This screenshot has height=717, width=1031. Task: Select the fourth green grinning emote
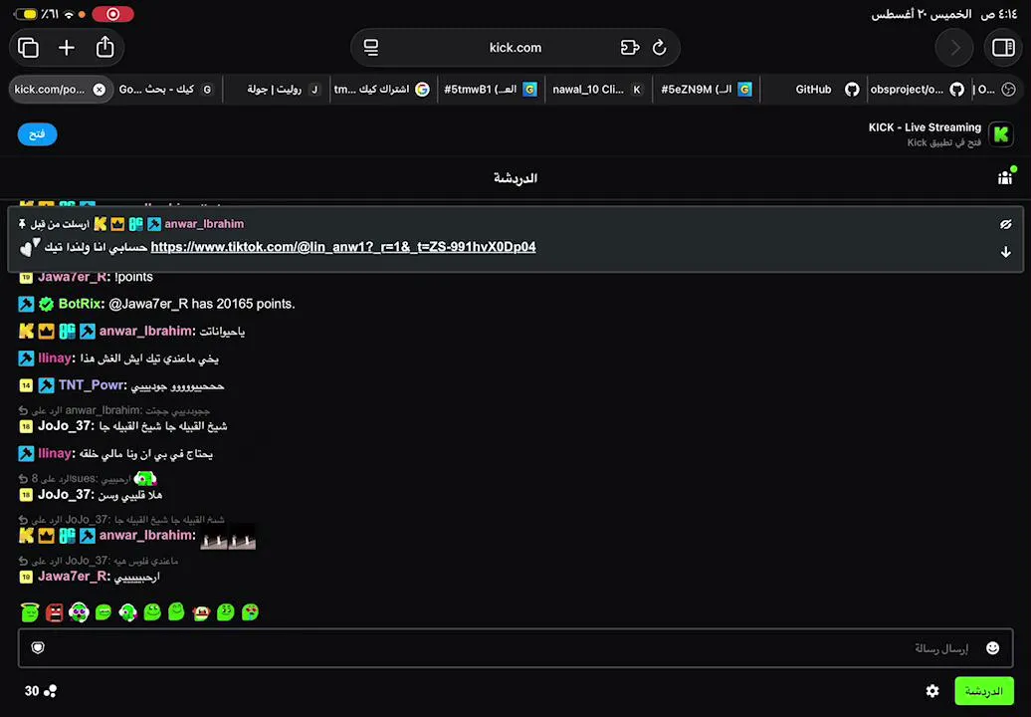point(103,612)
